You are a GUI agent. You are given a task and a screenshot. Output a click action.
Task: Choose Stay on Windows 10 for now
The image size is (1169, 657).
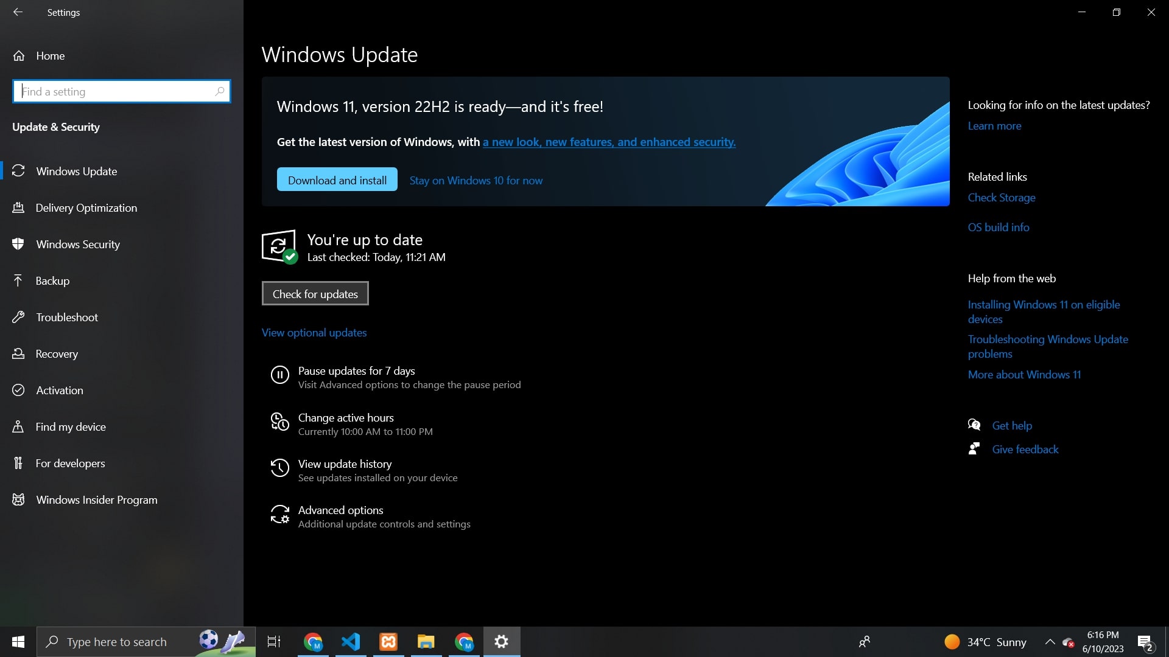pos(476,181)
